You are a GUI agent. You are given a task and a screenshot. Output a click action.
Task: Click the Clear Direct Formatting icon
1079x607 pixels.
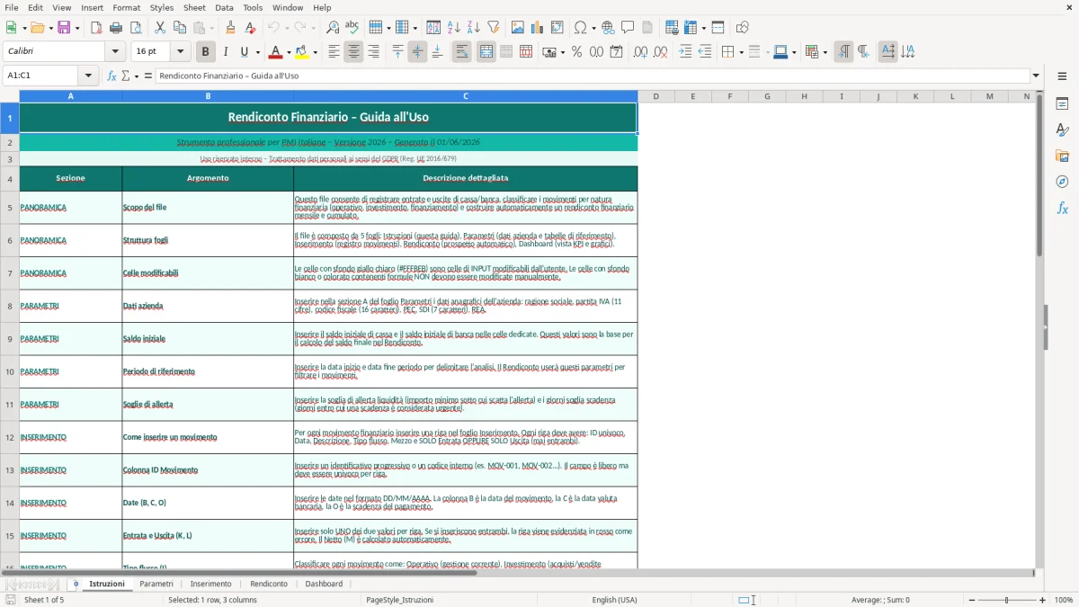pyautogui.click(x=251, y=28)
